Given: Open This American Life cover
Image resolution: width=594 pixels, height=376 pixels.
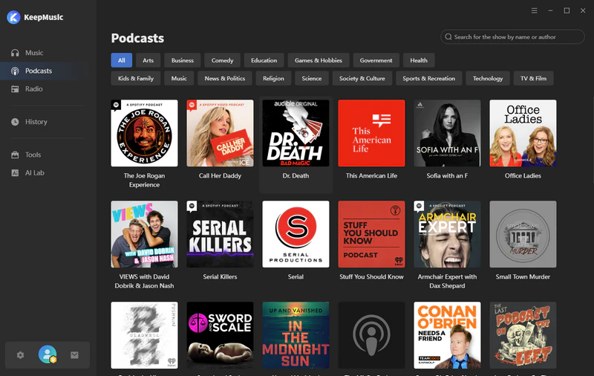Looking at the screenshot, I should tap(372, 133).
